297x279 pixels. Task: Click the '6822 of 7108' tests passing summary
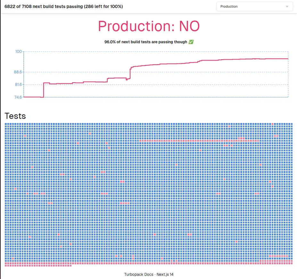[63, 6]
